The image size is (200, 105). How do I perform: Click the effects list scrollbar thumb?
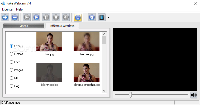point(104,40)
